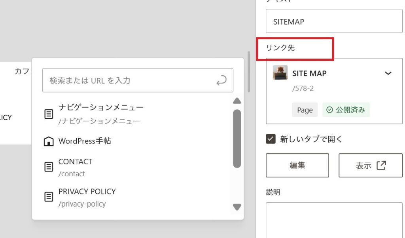Click the /contact slug text
This screenshot has height=238, width=405.
coord(72,174)
